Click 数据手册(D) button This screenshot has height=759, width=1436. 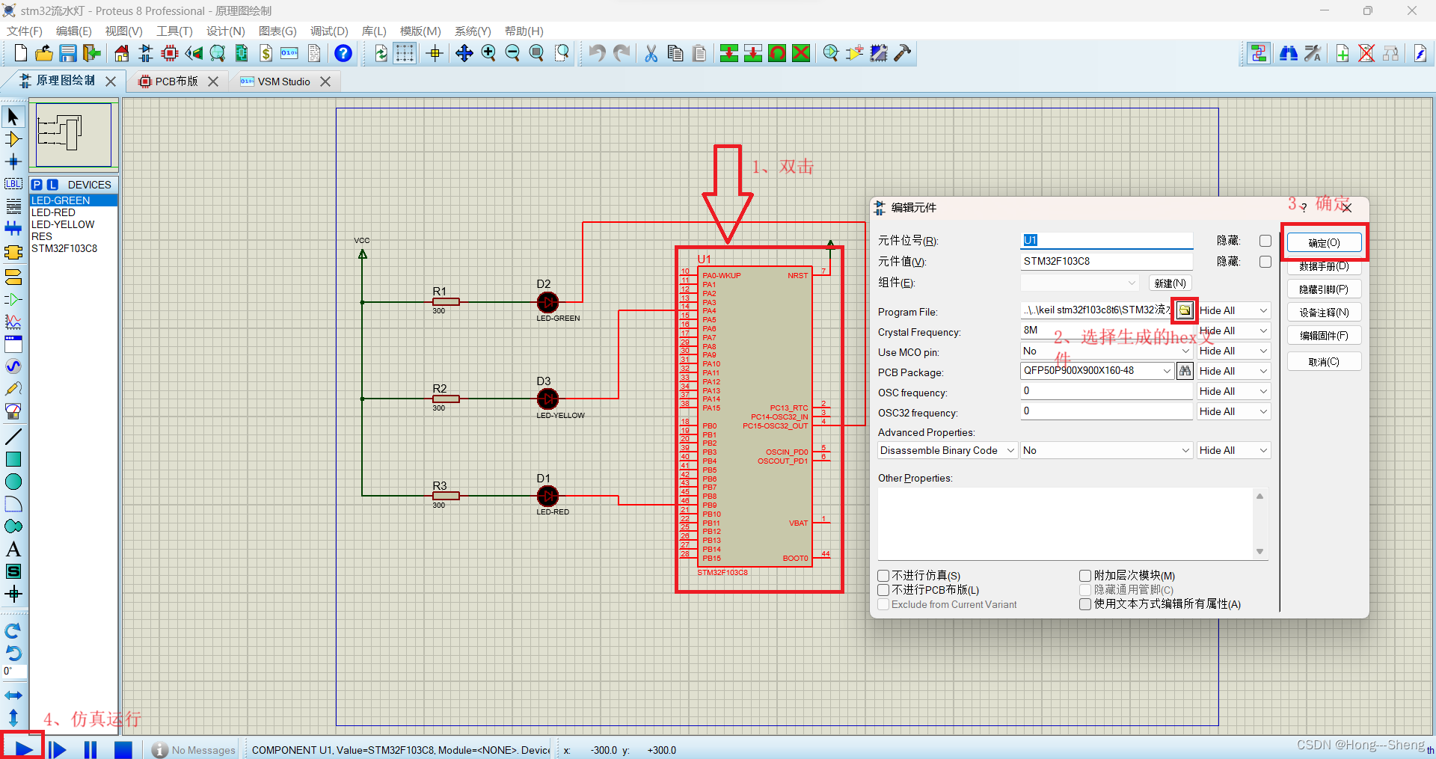click(1324, 266)
